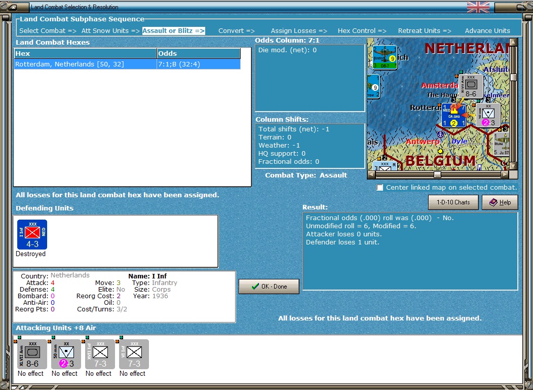
Task: Select the XVII Inf 7-3 attacking unit
Action: pyautogui.click(x=100, y=354)
